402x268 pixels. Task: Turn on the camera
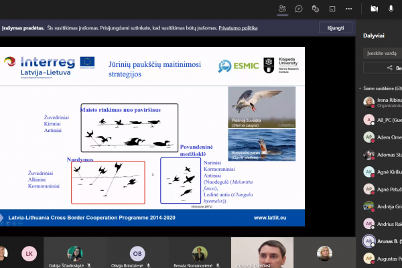[x=375, y=9]
